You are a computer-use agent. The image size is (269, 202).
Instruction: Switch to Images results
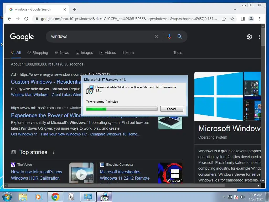pyautogui.click(x=84, y=53)
